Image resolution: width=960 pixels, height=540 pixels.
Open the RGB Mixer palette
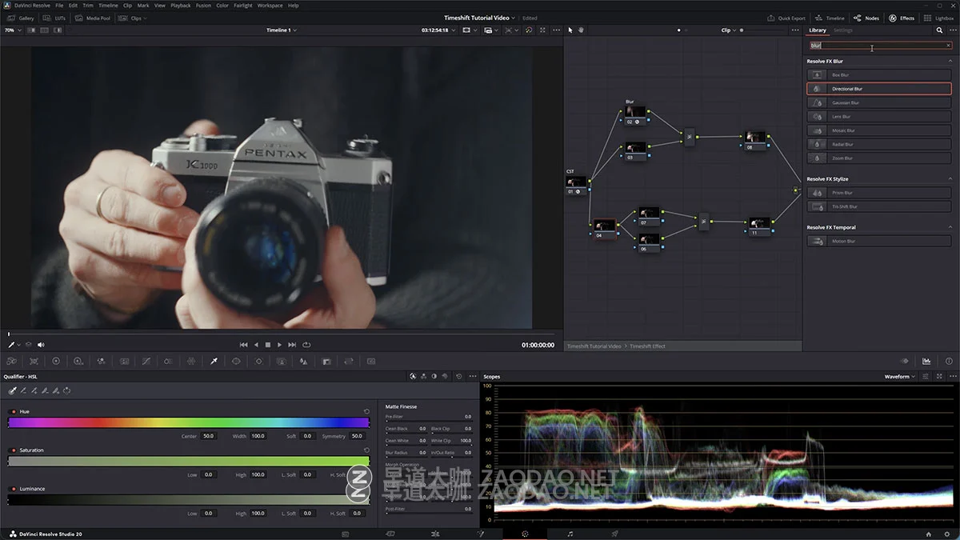[x=101, y=362]
